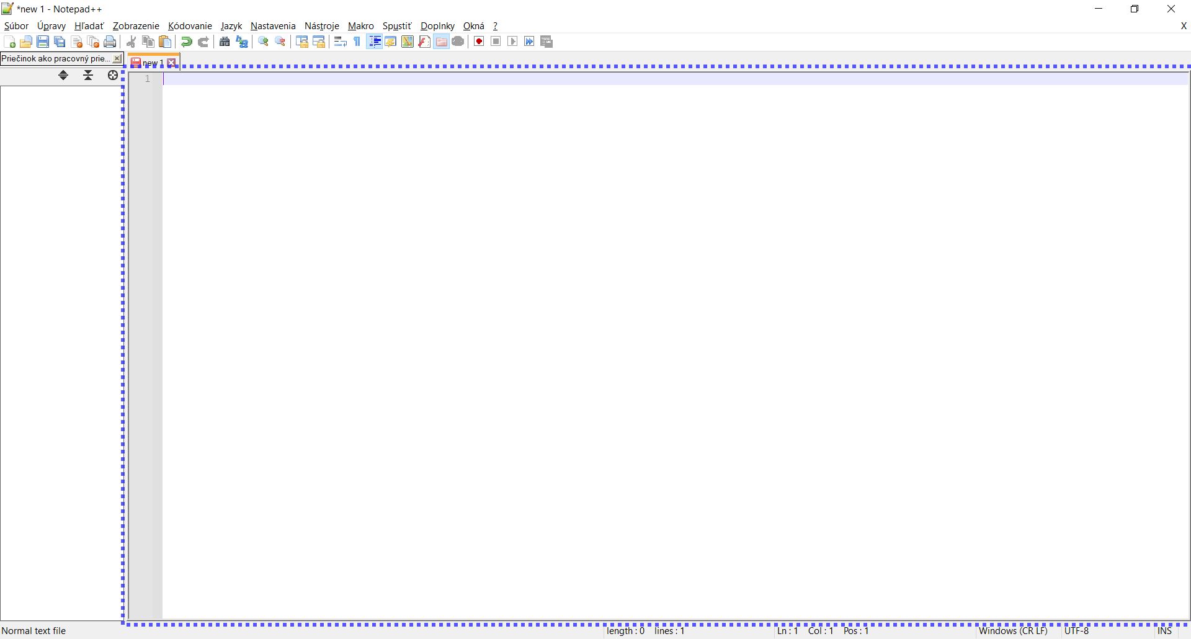Toggle synchronized vertical scrolling icon
Screen dimensions: 1191x639
302,42
